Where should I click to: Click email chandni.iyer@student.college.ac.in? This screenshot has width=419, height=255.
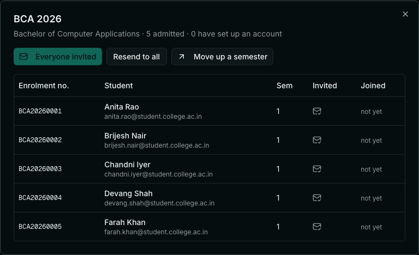(x=158, y=174)
